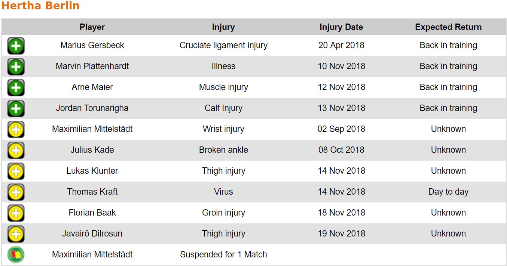Click the Cruciate ligament injury cell
The width and height of the screenshot is (507, 266).
click(x=223, y=46)
